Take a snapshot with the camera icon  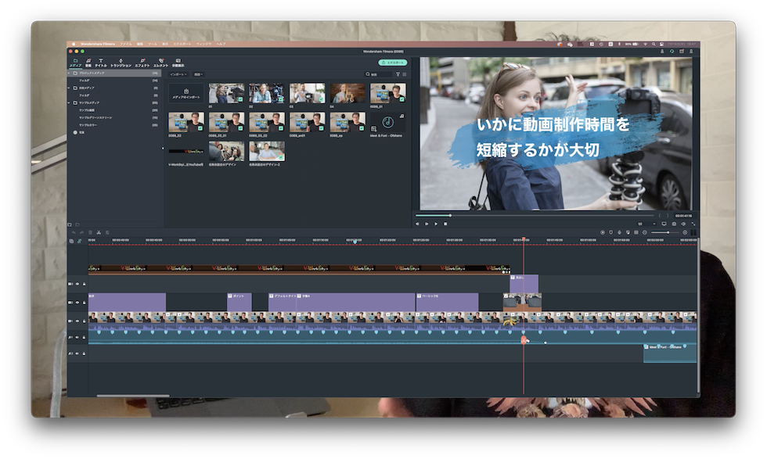(674, 224)
